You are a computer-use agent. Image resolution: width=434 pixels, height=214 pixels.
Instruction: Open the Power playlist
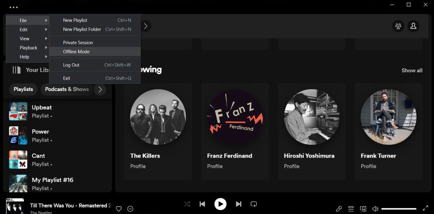(x=58, y=135)
